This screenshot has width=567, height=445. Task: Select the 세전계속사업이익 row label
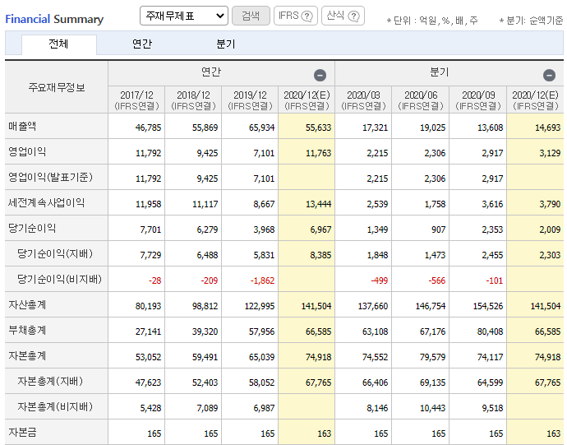(46, 202)
